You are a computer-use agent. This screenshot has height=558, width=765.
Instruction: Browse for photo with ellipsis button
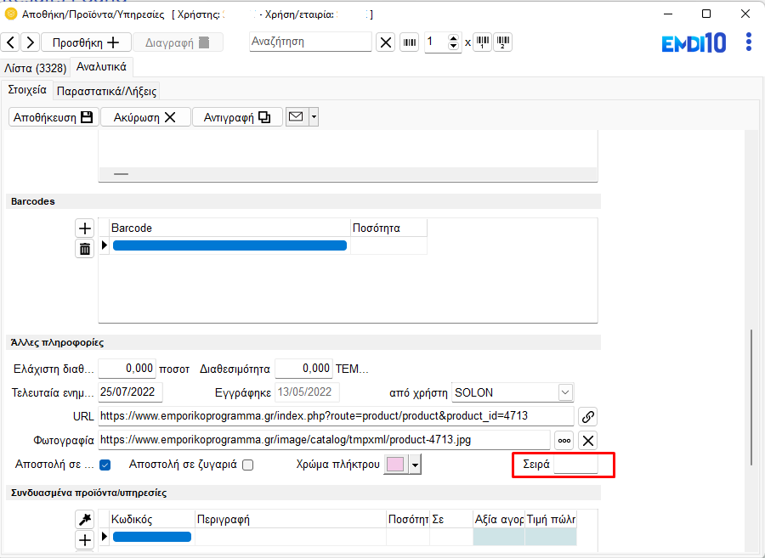564,441
